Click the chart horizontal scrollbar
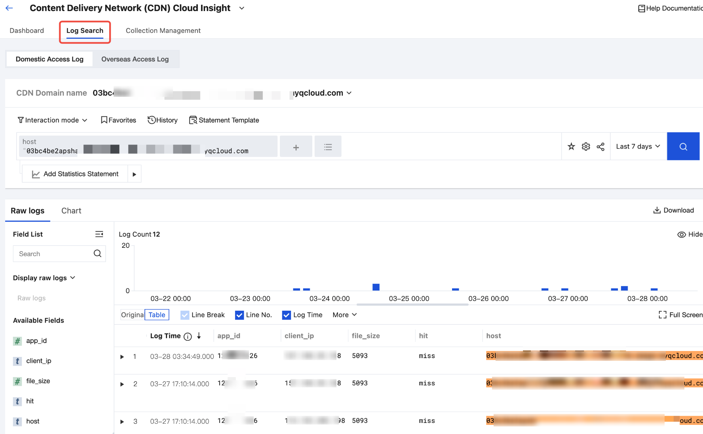The image size is (703, 434). (412, 305)
